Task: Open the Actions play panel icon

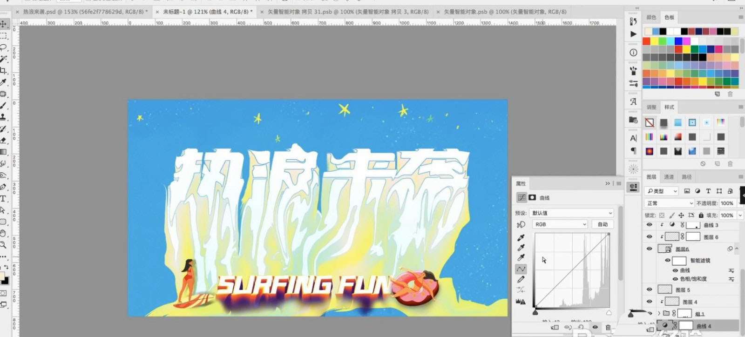Action: [633, 34]
